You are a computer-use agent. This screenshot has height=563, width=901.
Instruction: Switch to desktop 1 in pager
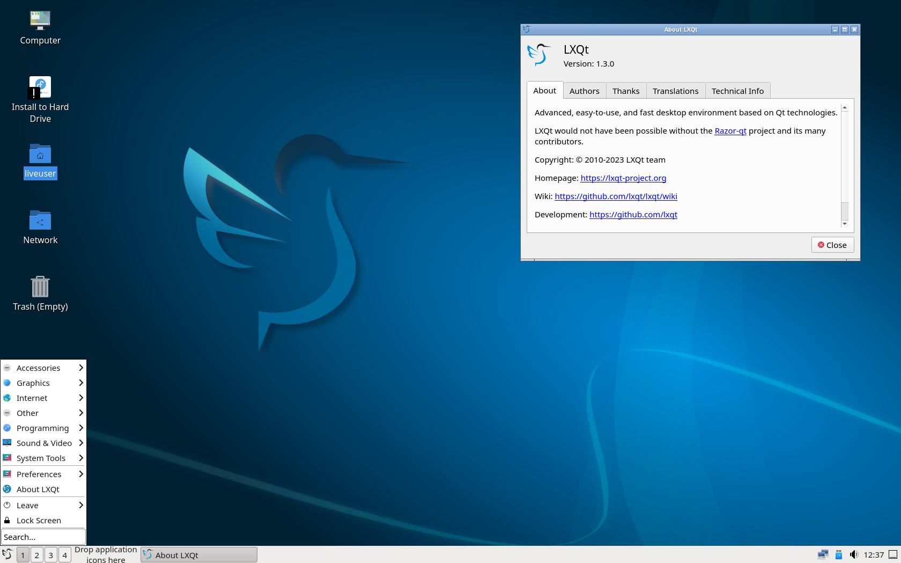click(23, 555)
